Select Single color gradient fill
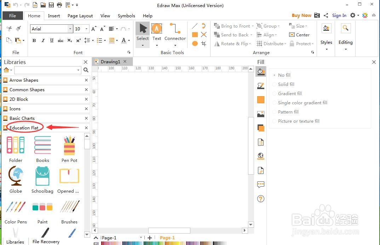This screenshot has width=380, height=245. pyautogui.click(x=300, y=103)
